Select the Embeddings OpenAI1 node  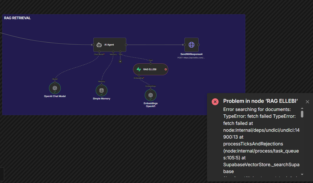[151, 95]
